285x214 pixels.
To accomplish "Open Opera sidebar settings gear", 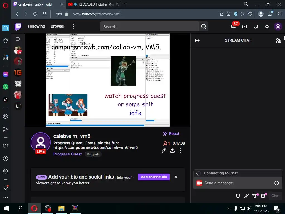I will pos(6,171).
